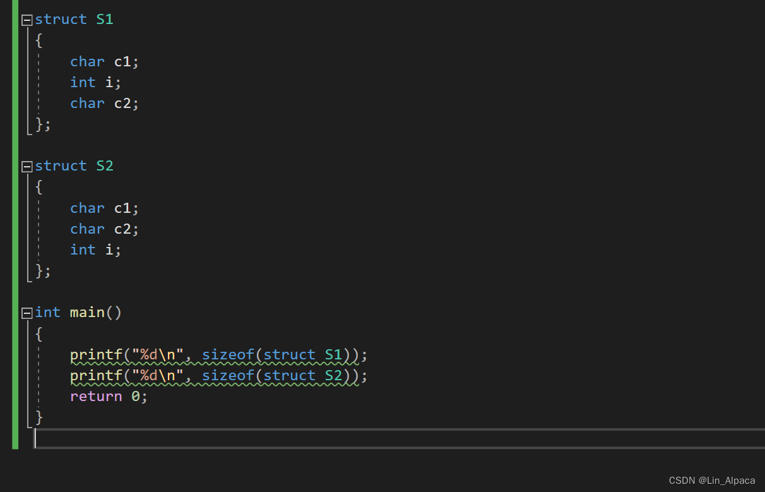
Task: Click printf on the sizeof(struct S2) line
Action: tap(96, 376)
